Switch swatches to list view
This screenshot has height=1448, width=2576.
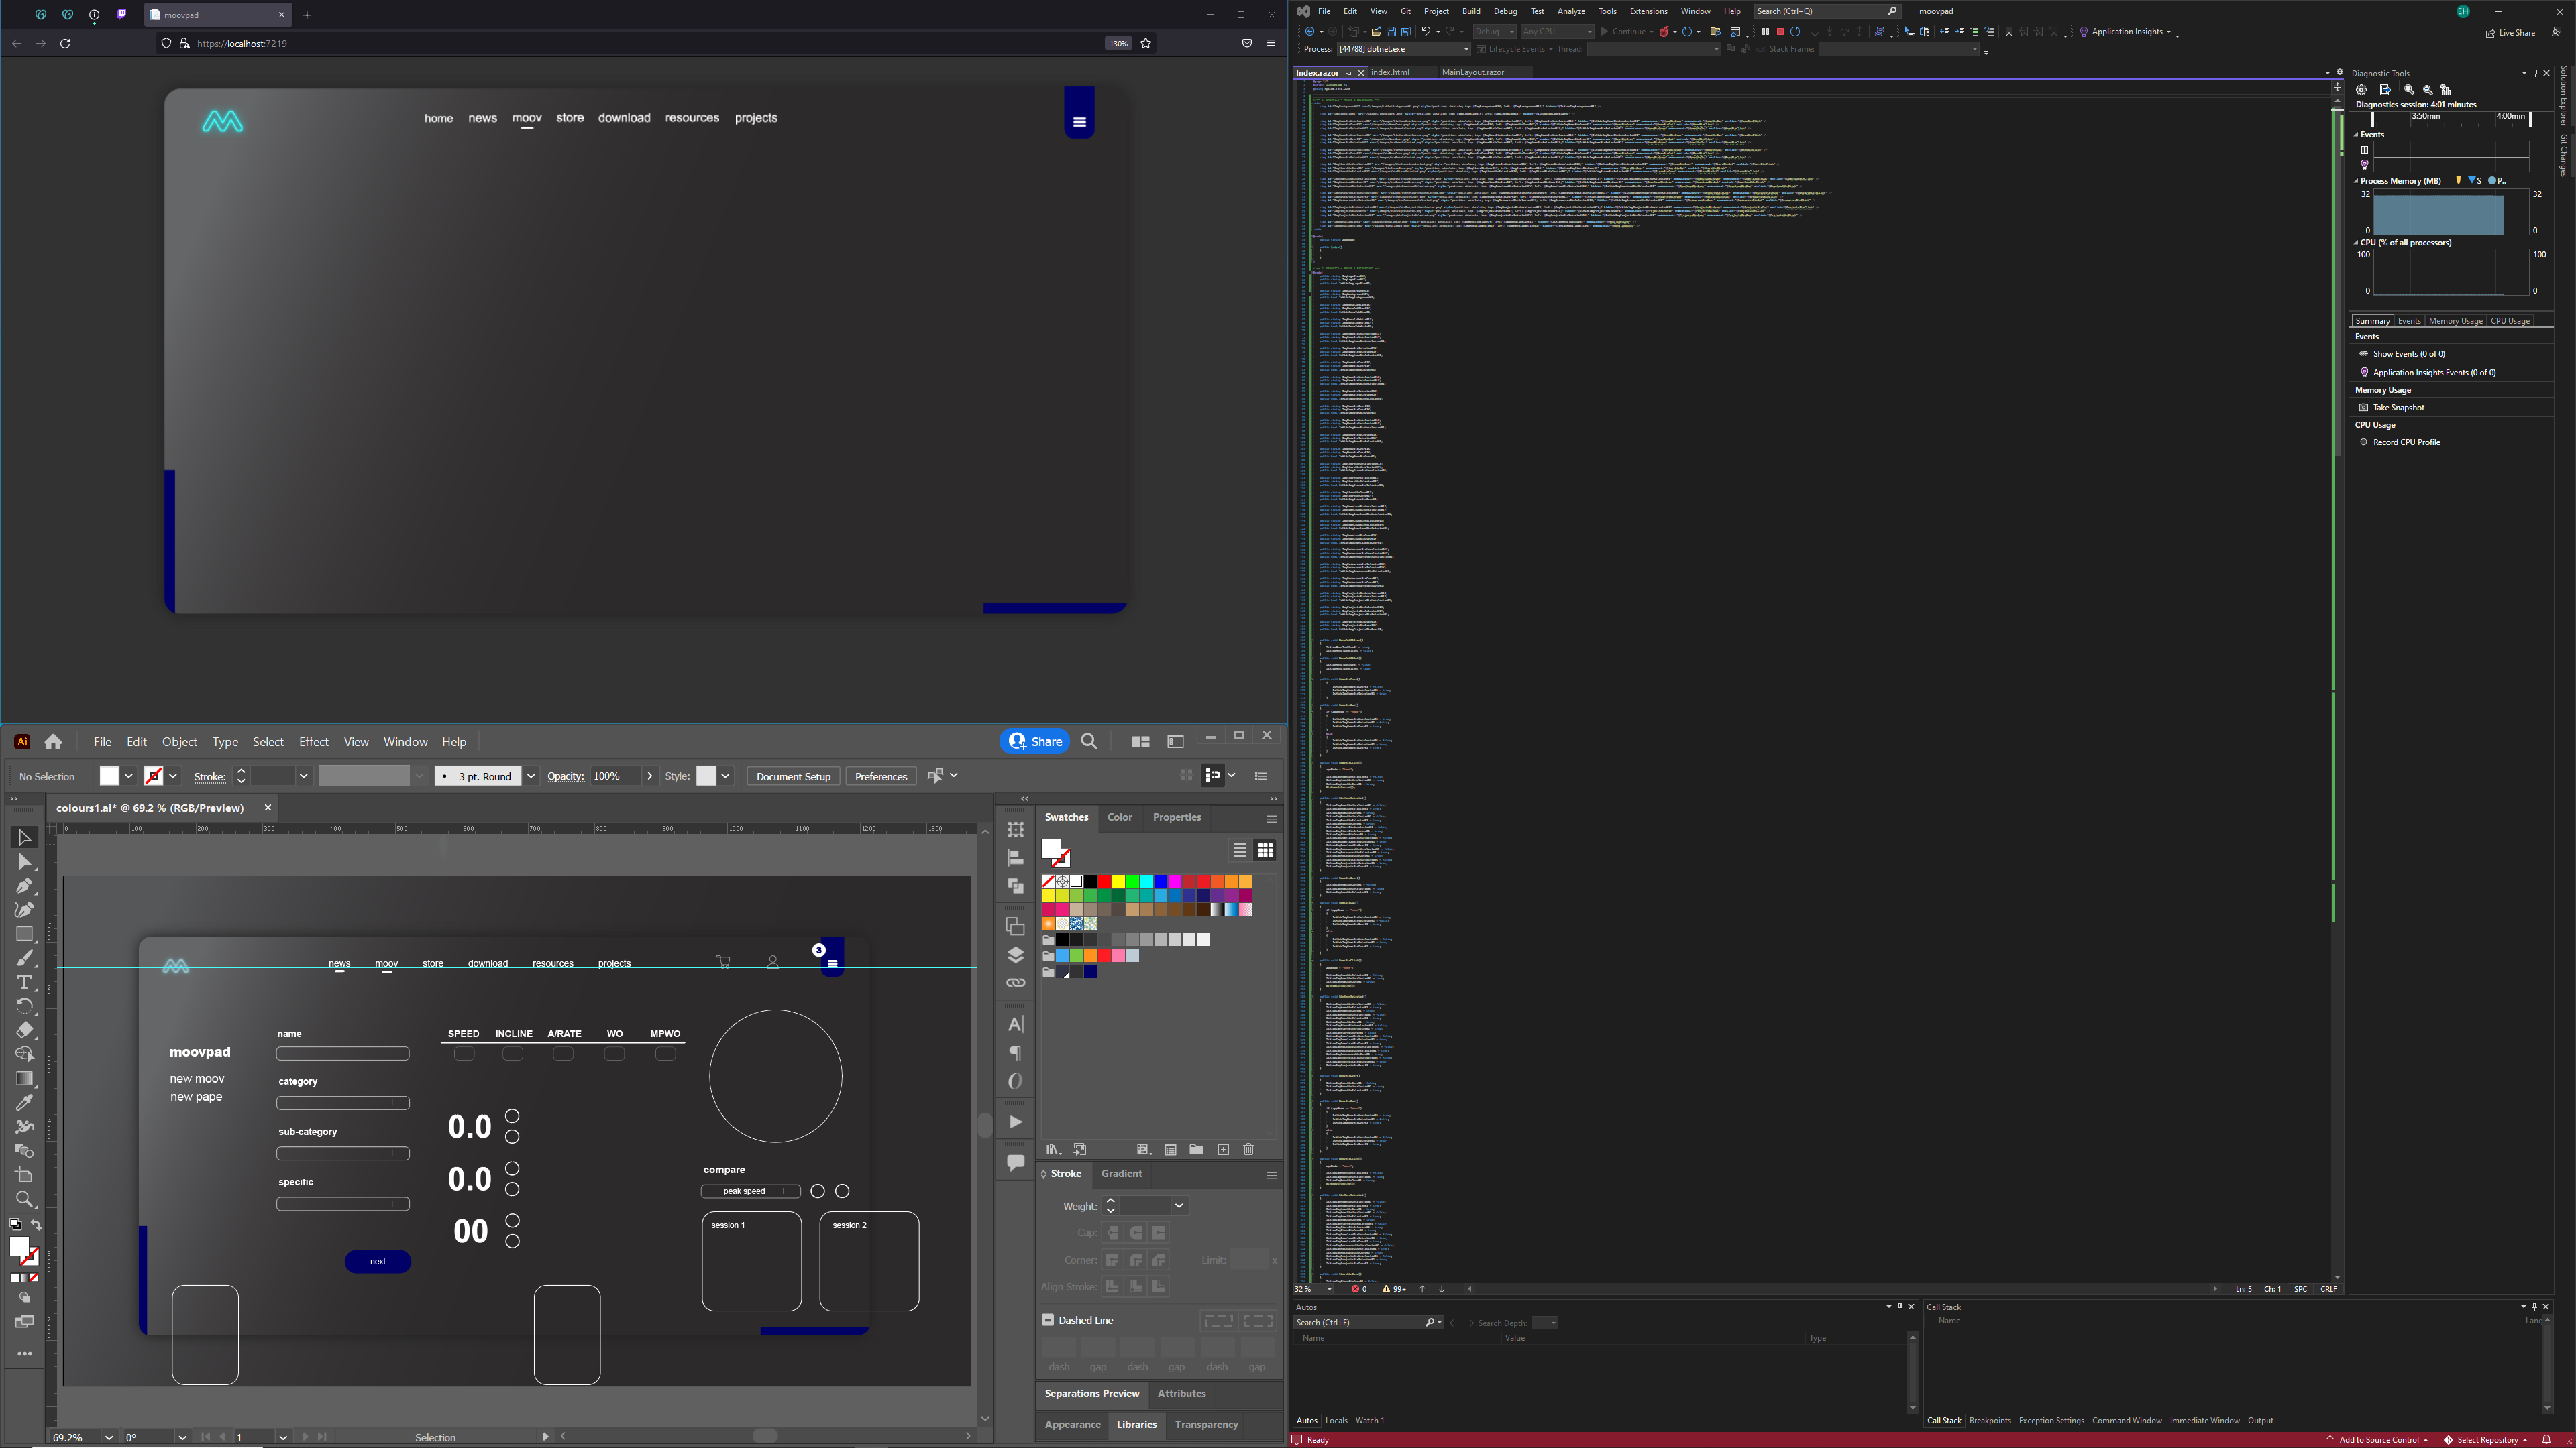tap(1239, 851)
